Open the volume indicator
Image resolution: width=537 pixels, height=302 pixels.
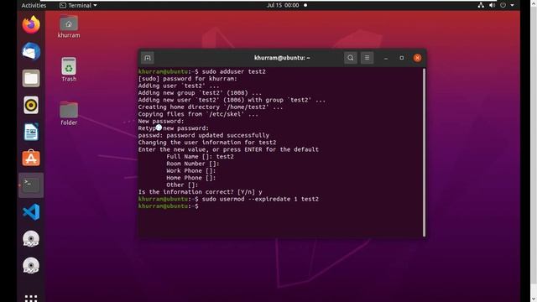click(x=492, y=5)
